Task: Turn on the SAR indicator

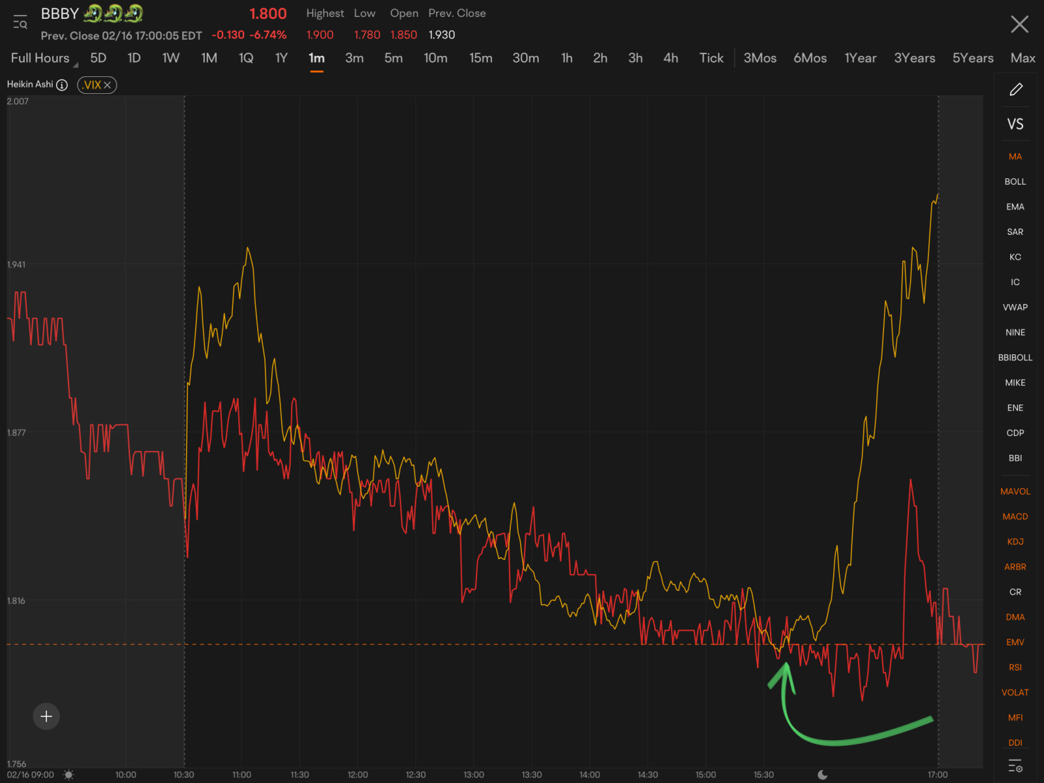Action: [1015, 232]
